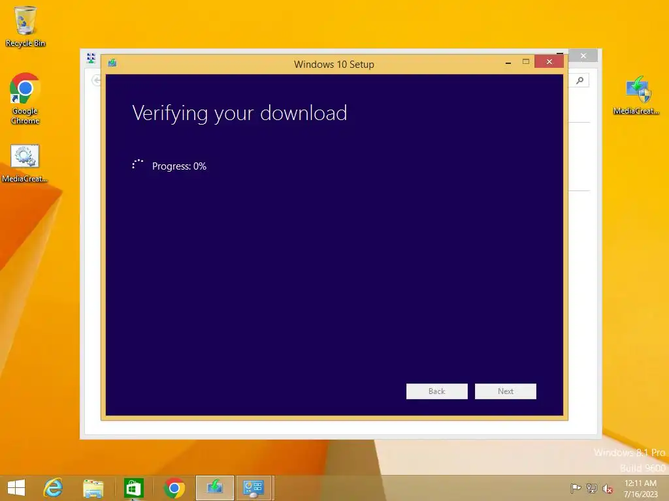Click the Progress: 0% status text

click(179, 166)
